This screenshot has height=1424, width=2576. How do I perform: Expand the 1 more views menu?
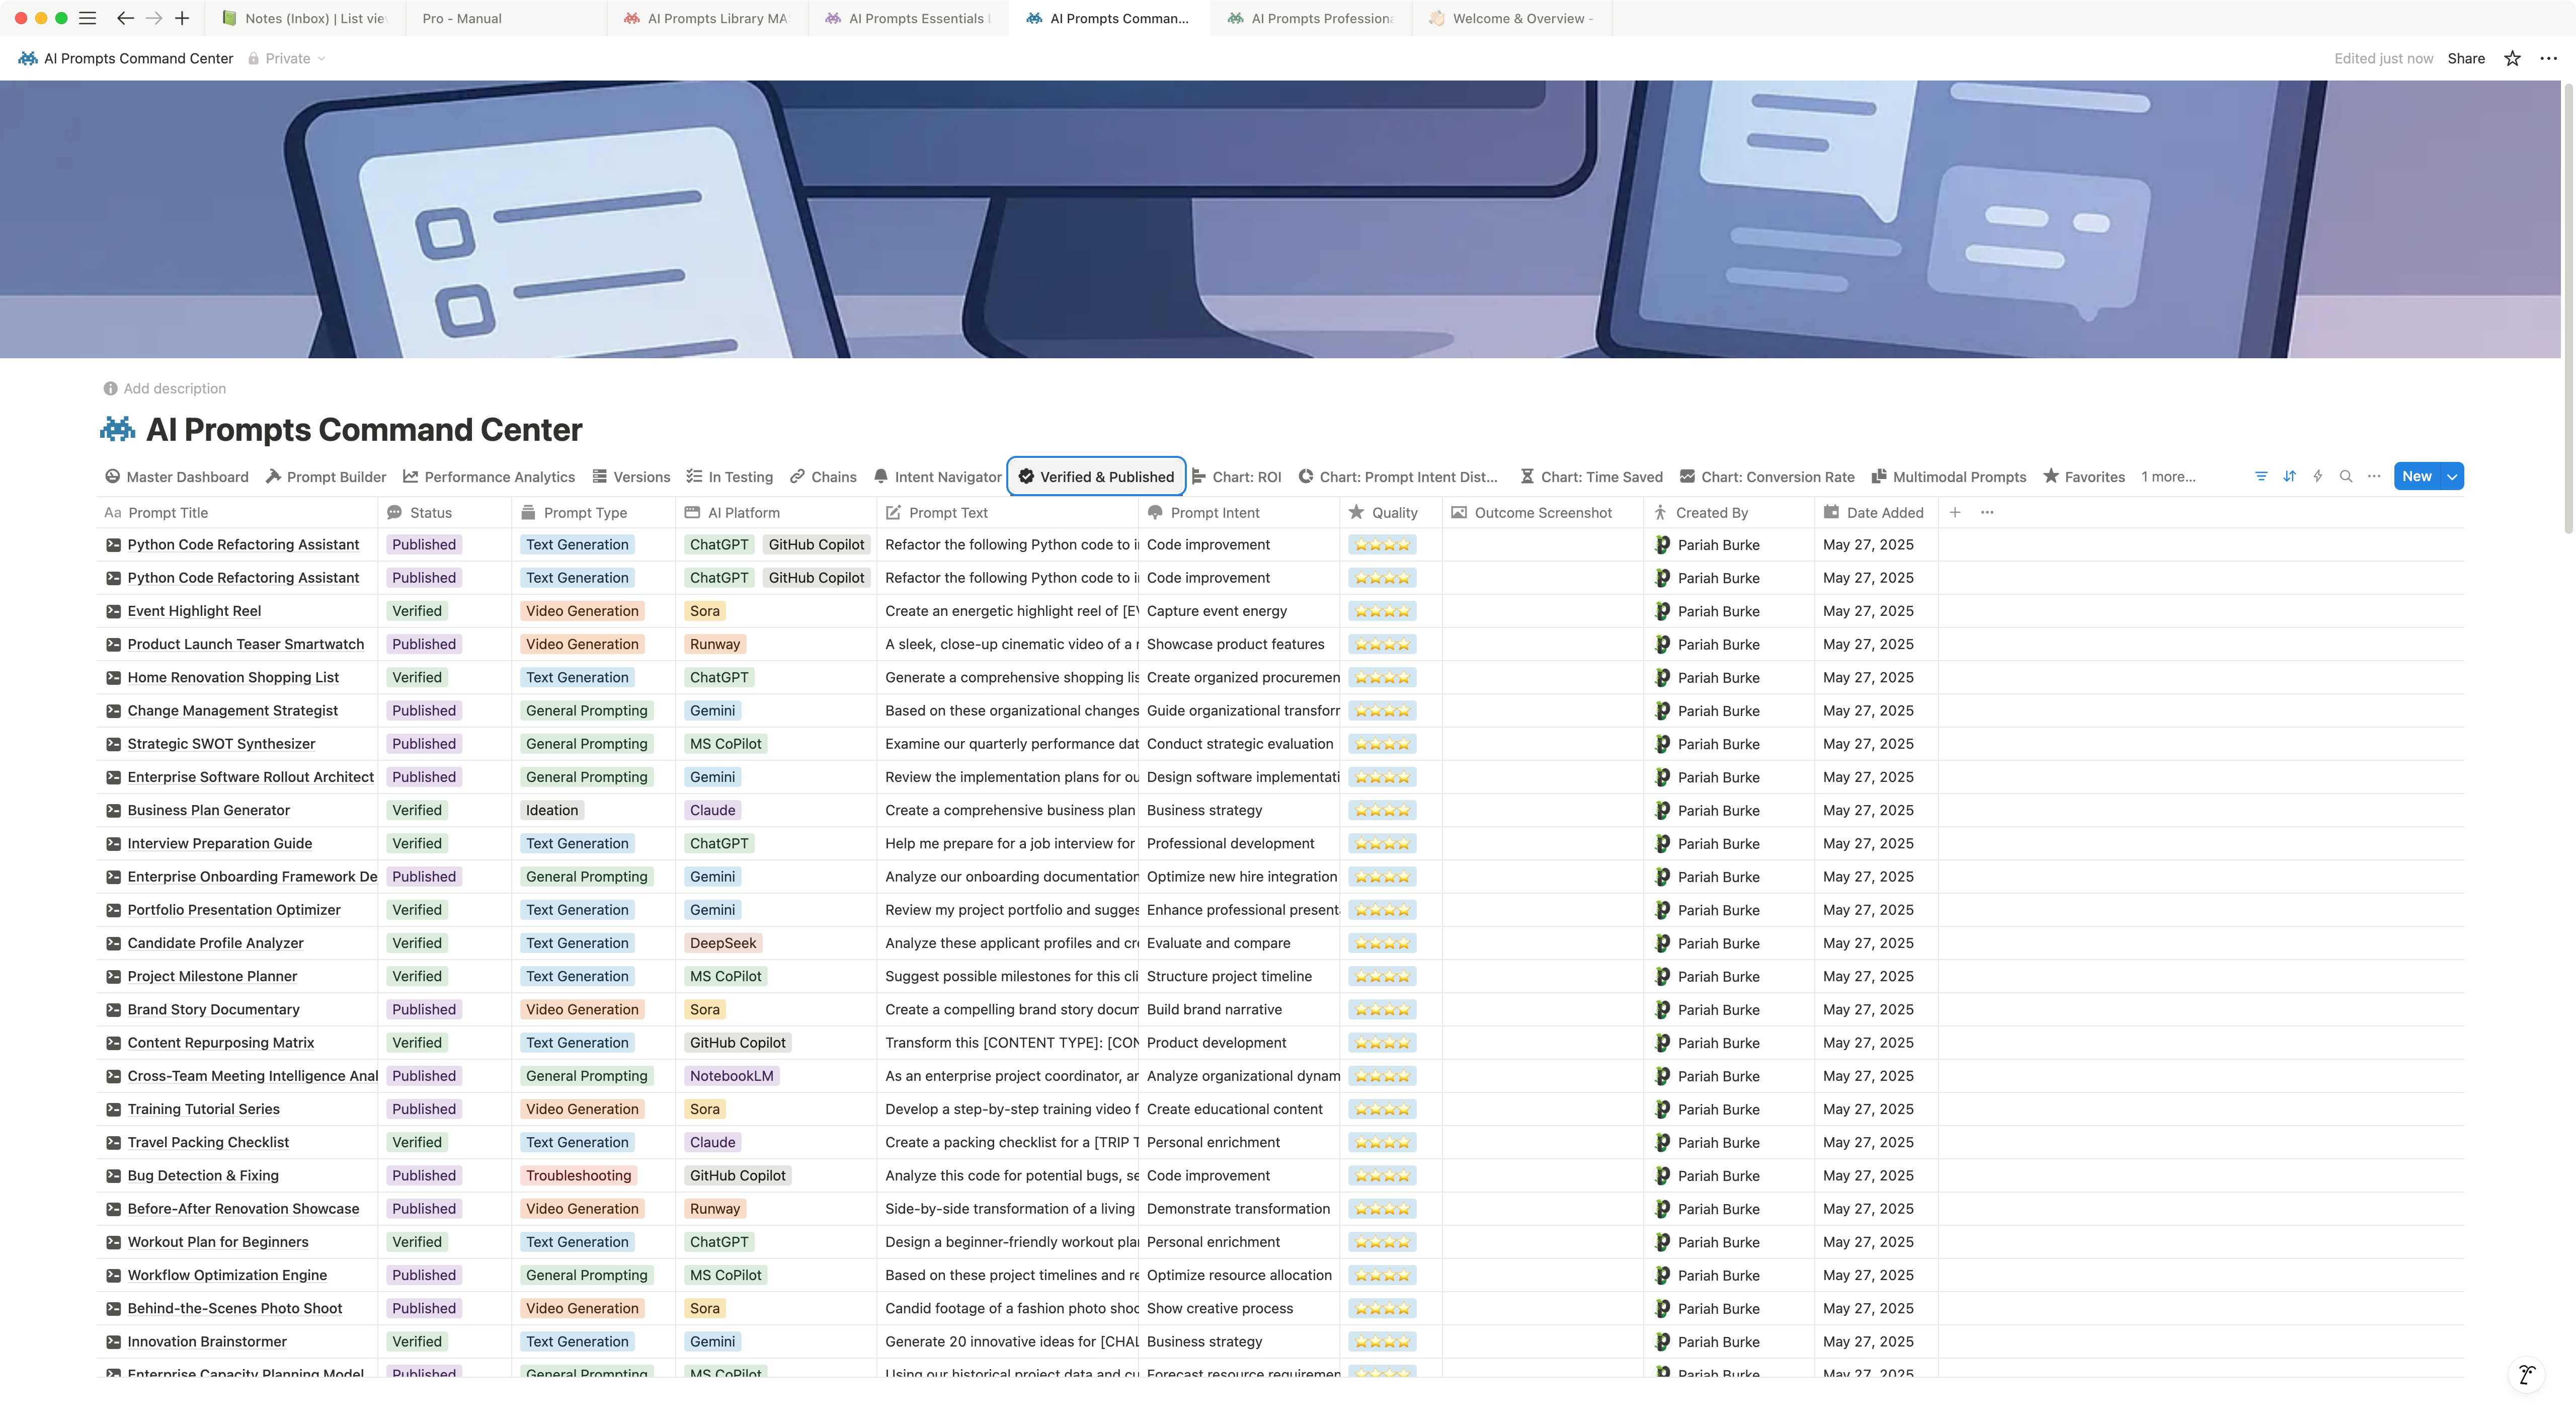click(2168, 476)
